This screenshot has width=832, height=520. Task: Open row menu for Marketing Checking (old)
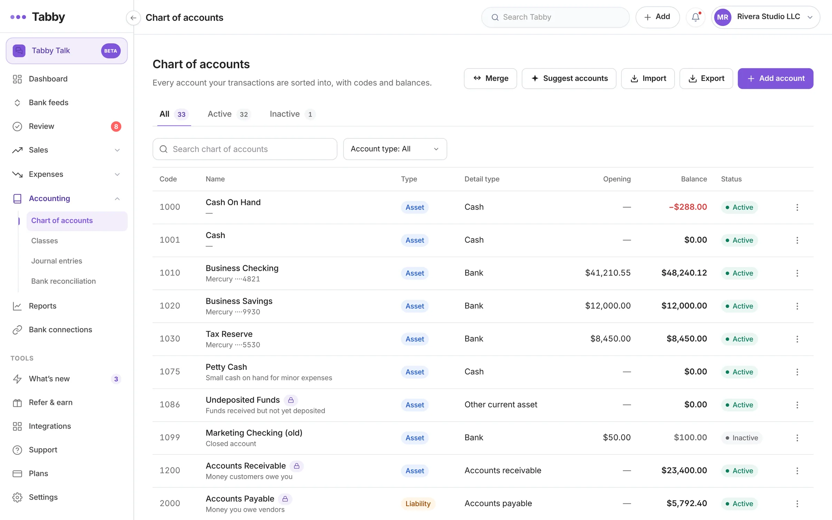click(797, 438)
